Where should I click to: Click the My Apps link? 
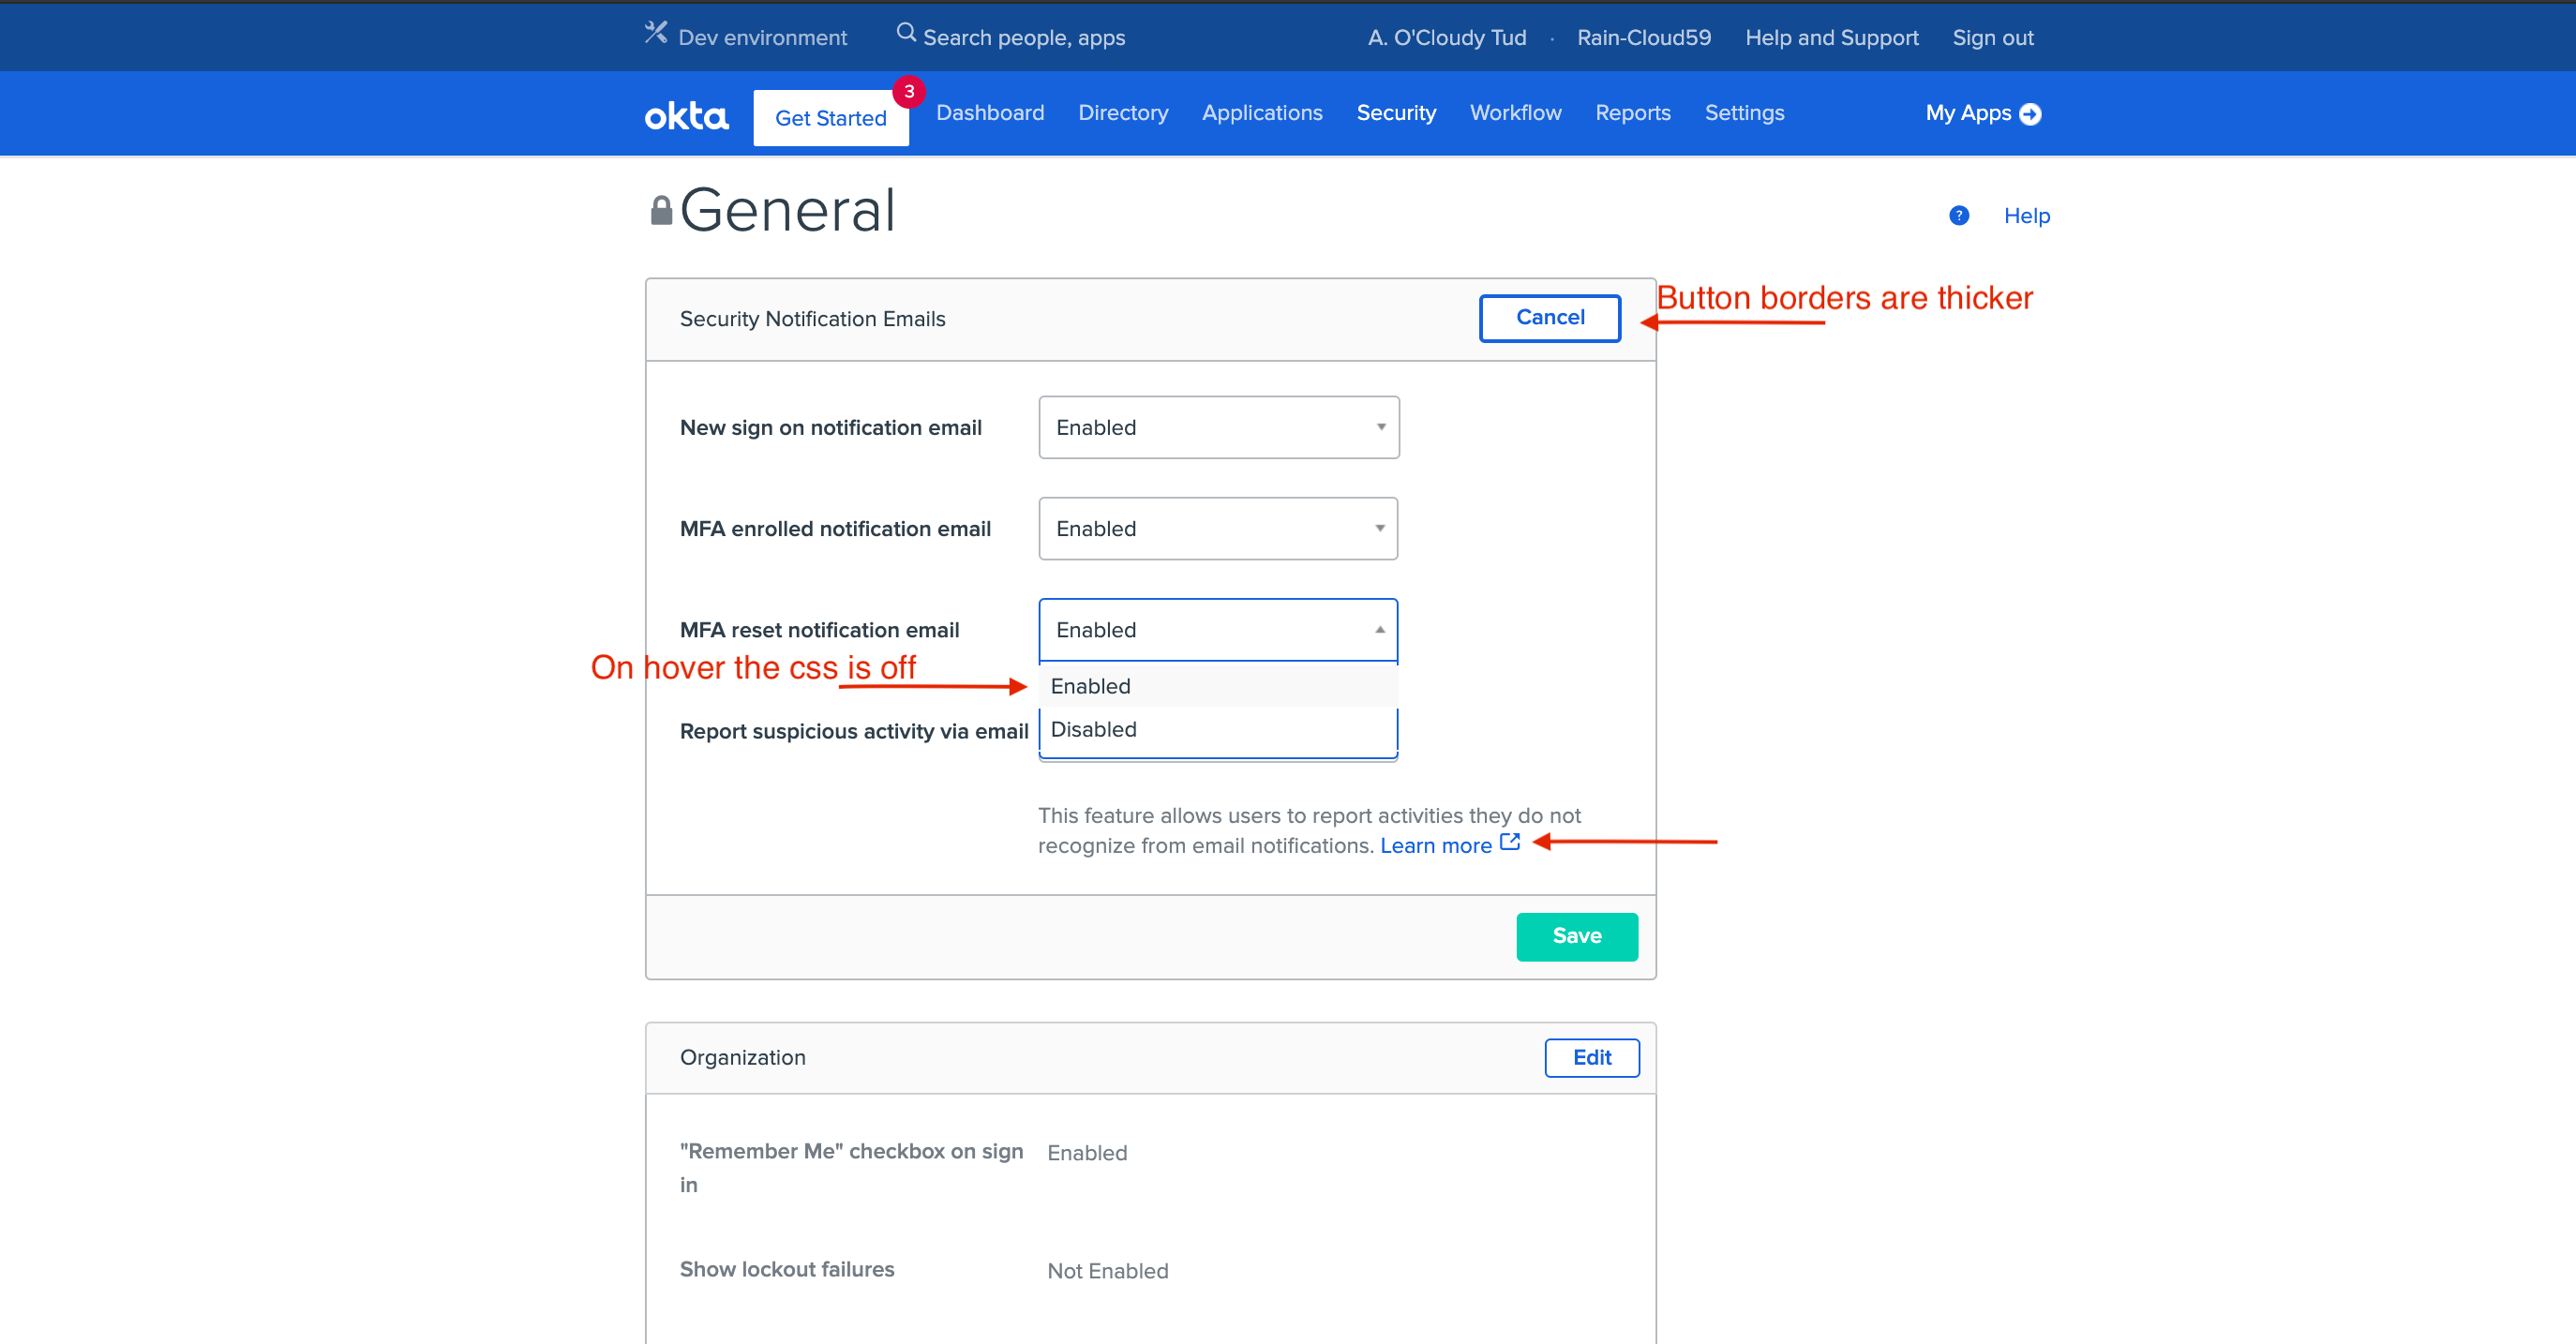1968,113
